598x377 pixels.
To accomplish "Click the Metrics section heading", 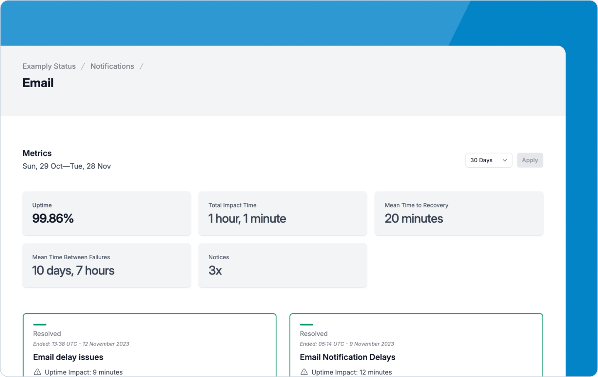I will (37, 153).
